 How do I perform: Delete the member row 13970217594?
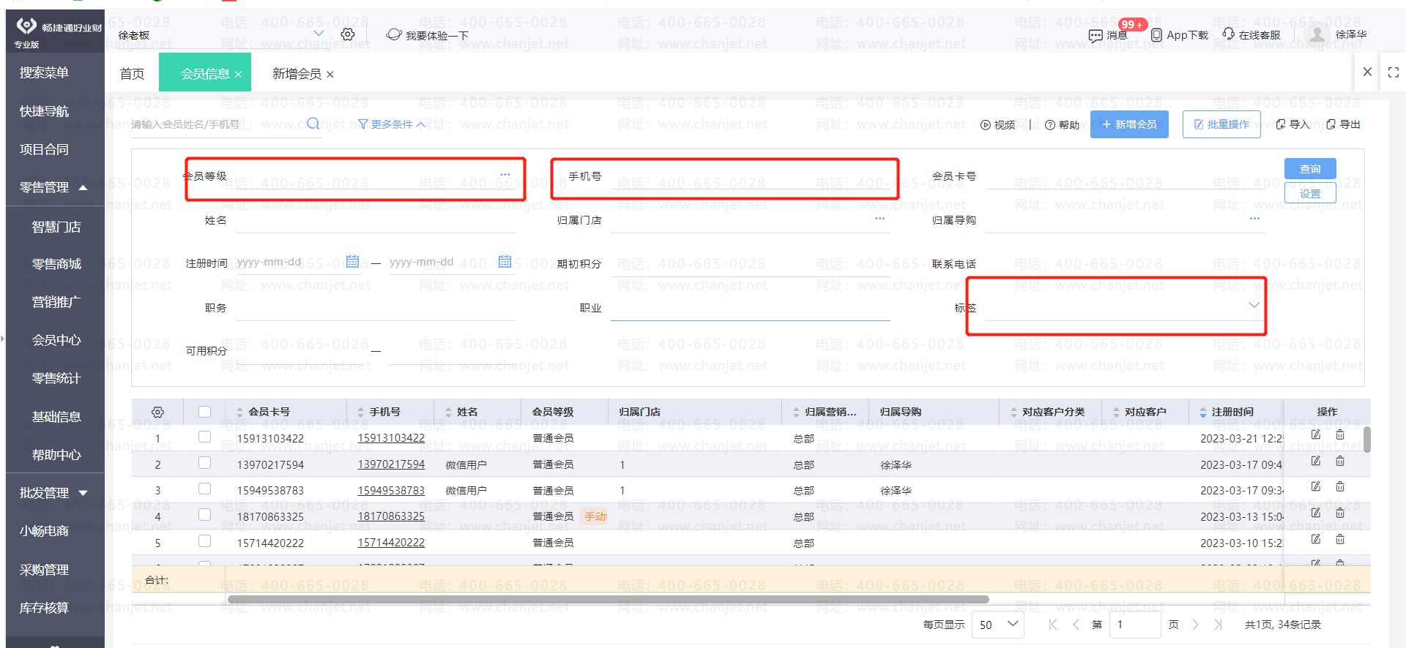click(x=1339, y=461)
